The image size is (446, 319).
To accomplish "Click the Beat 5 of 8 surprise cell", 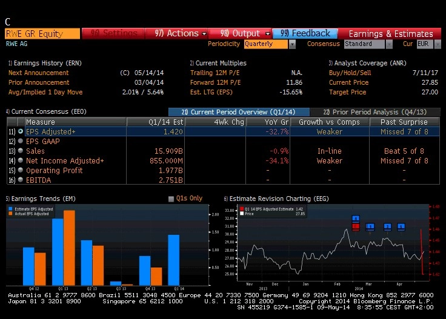I will [x=404, y=151].
